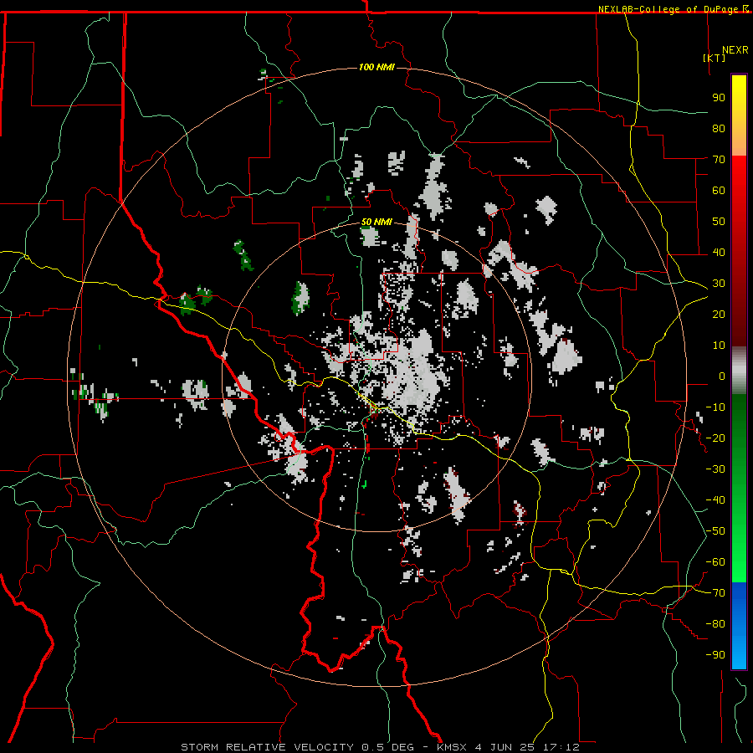Viewport: 753px width, 753px height.
Task: Click the 50 NMI range ring label
Action: coord(376,222)
